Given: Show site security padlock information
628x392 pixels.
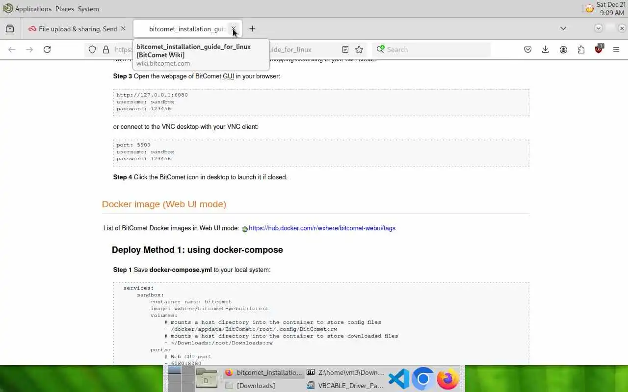Looking at the screenshot, I should tap(105, 49).
